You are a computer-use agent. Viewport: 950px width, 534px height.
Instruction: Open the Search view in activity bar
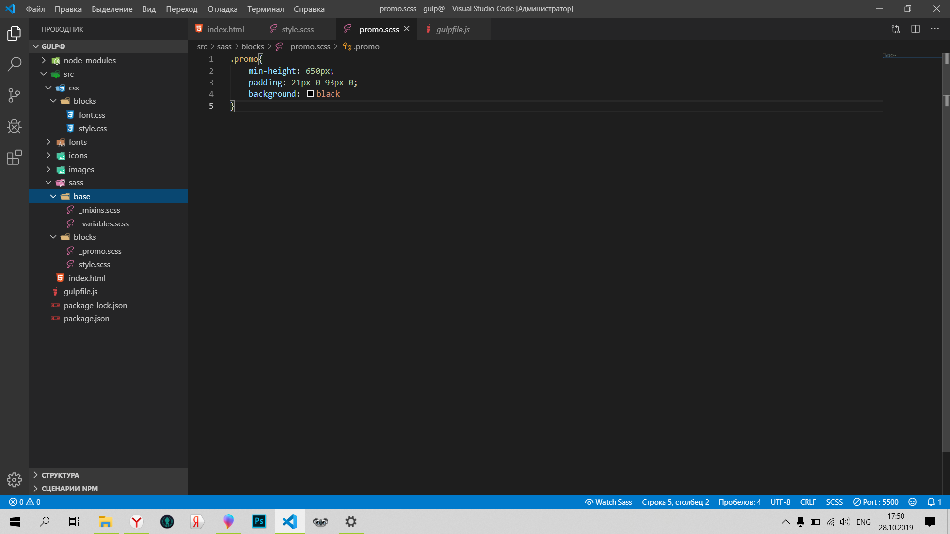tap(14, 64)
